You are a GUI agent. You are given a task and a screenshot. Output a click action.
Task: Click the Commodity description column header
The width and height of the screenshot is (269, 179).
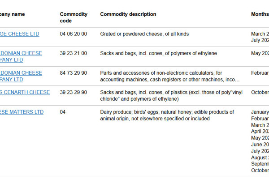pos(128,14)
